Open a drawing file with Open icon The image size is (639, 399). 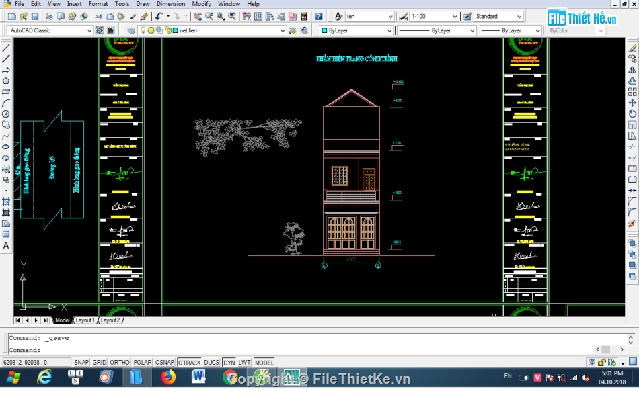pyautogui.click(x=24, y=17)
